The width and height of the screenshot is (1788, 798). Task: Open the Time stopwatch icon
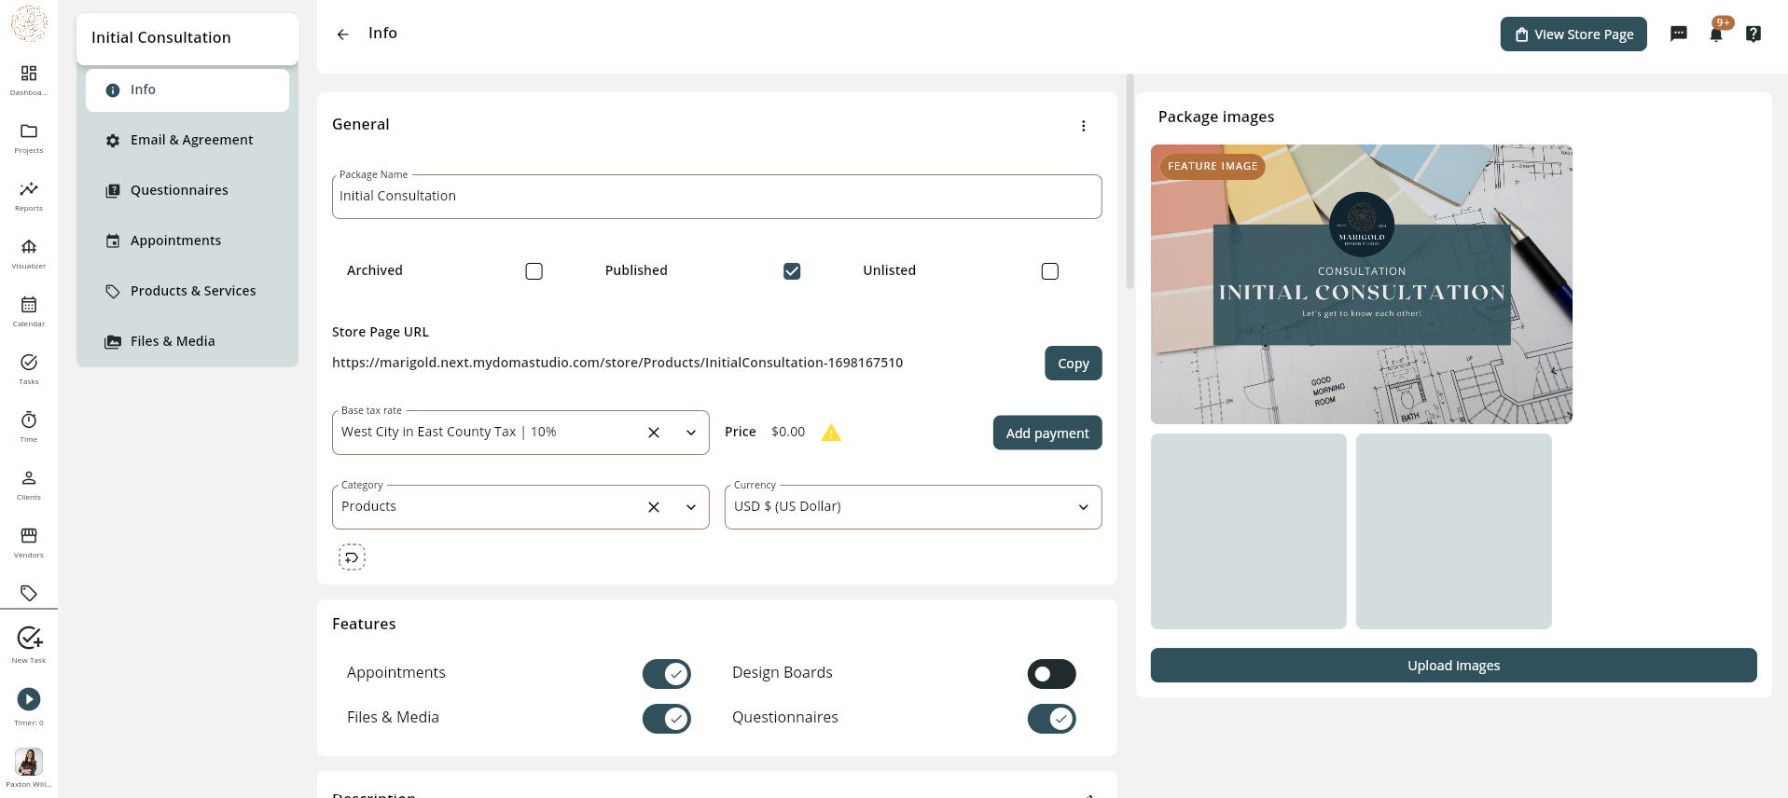(x=29, y=420)
